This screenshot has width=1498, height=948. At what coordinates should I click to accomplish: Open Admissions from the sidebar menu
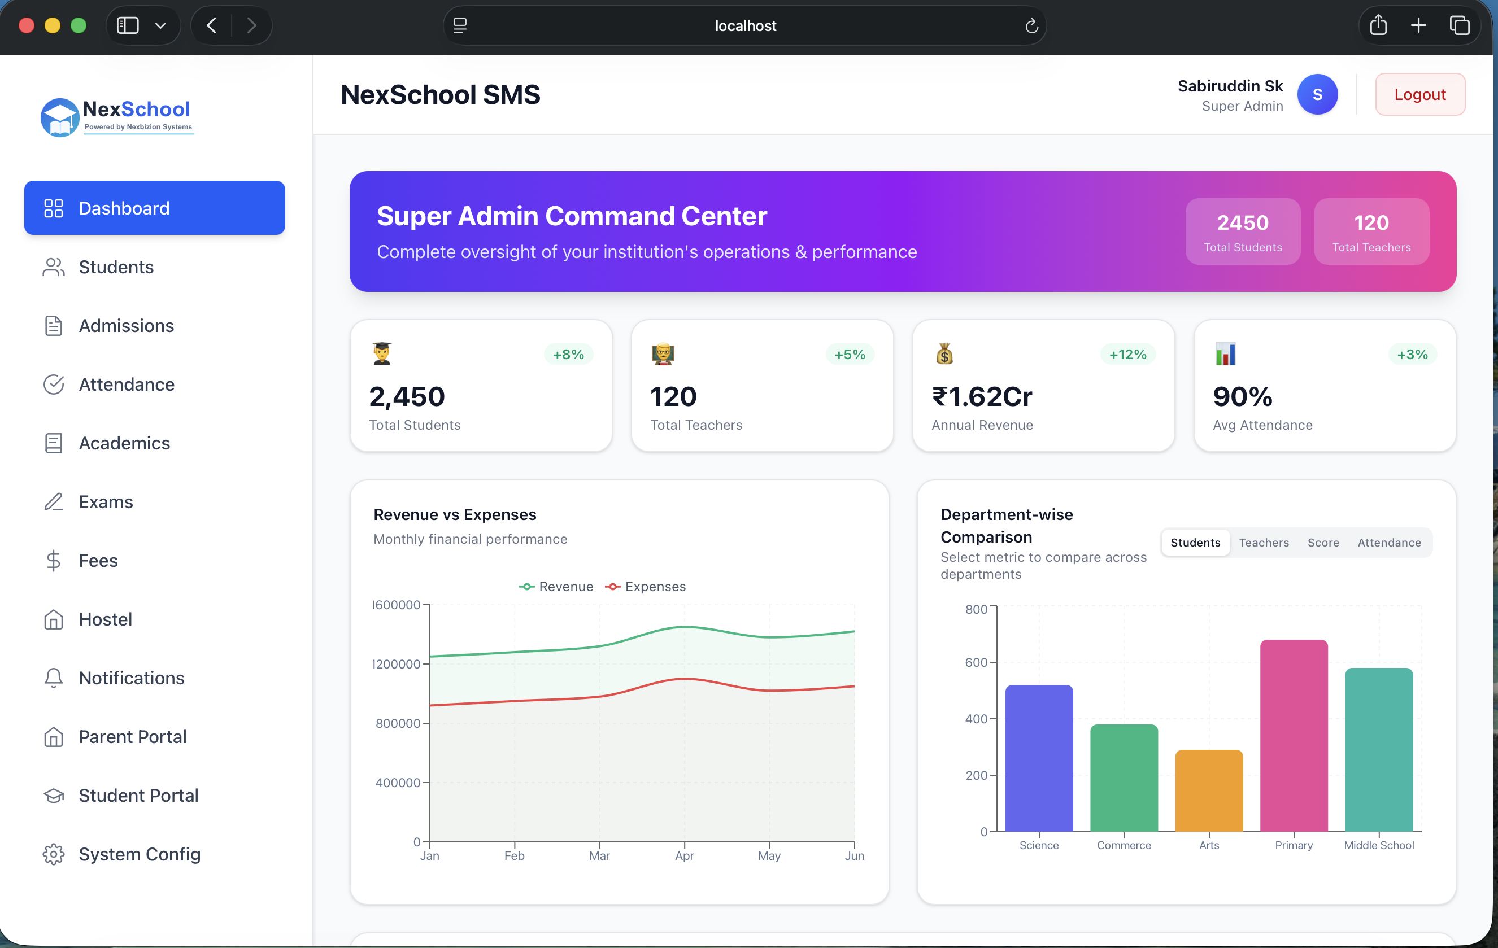(154, 326)
